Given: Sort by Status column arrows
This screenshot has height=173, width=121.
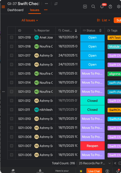Looking at the screenshot, I should pos(100,30).
